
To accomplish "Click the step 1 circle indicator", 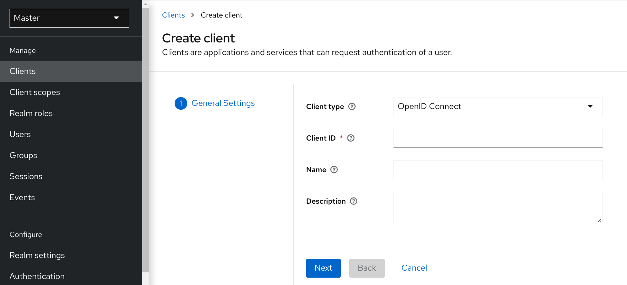I will pyautogui.click(x=181, y=103).
